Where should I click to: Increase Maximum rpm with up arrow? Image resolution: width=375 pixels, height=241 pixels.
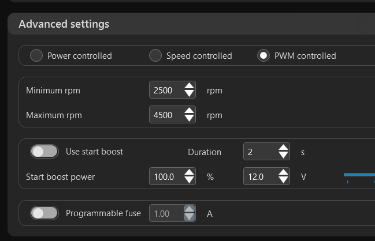tap(189, 111)
